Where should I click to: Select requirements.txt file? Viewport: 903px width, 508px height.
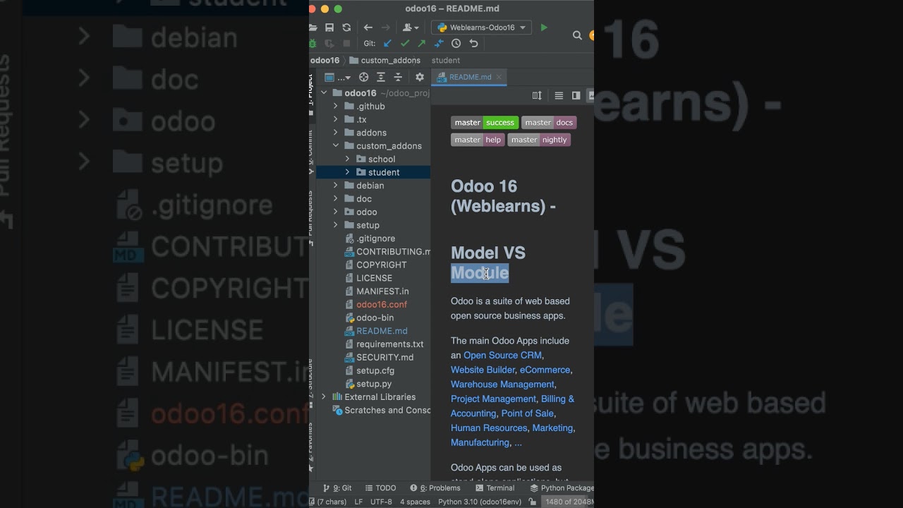coord(389,344)
